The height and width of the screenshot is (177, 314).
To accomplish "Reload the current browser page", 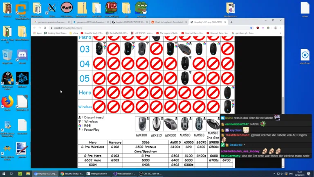I will pyautogui.click(x=45, y=28).
